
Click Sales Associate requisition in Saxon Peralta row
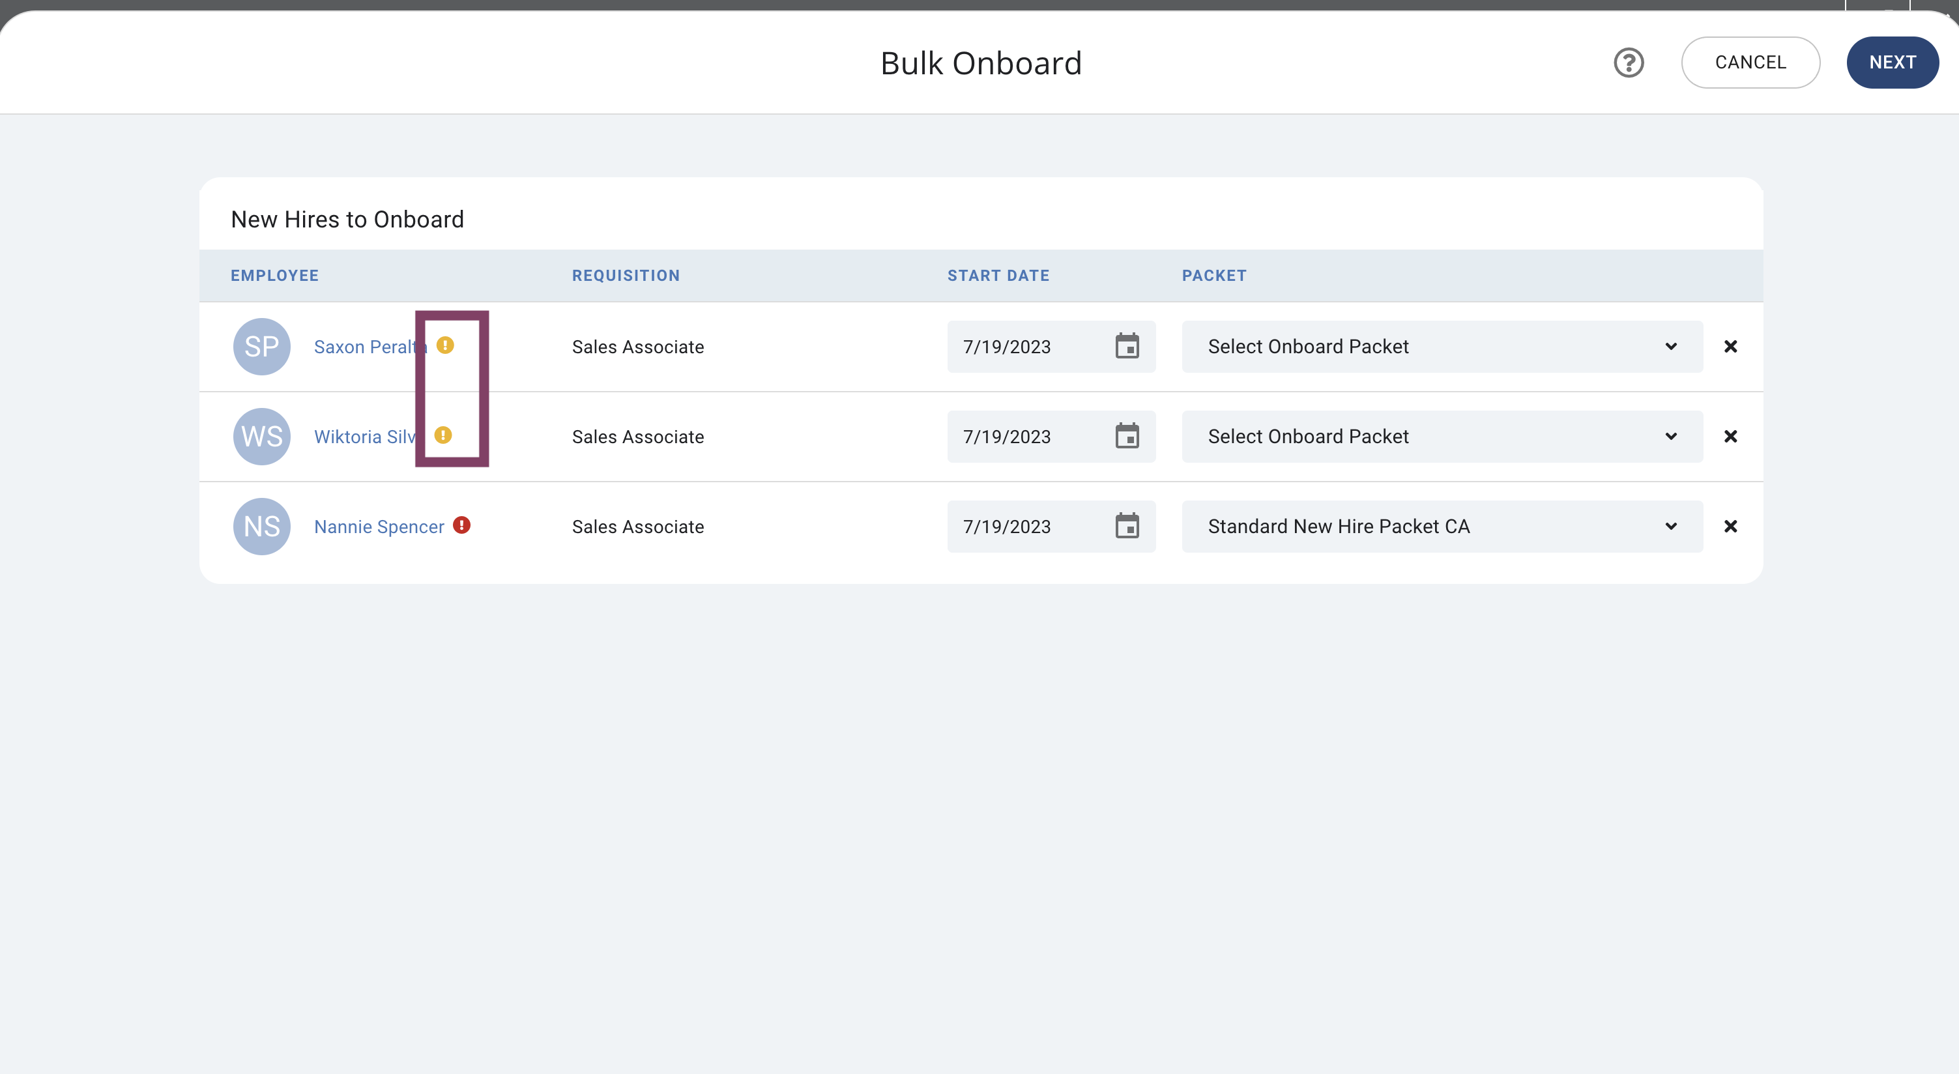(x=637, y=347)
